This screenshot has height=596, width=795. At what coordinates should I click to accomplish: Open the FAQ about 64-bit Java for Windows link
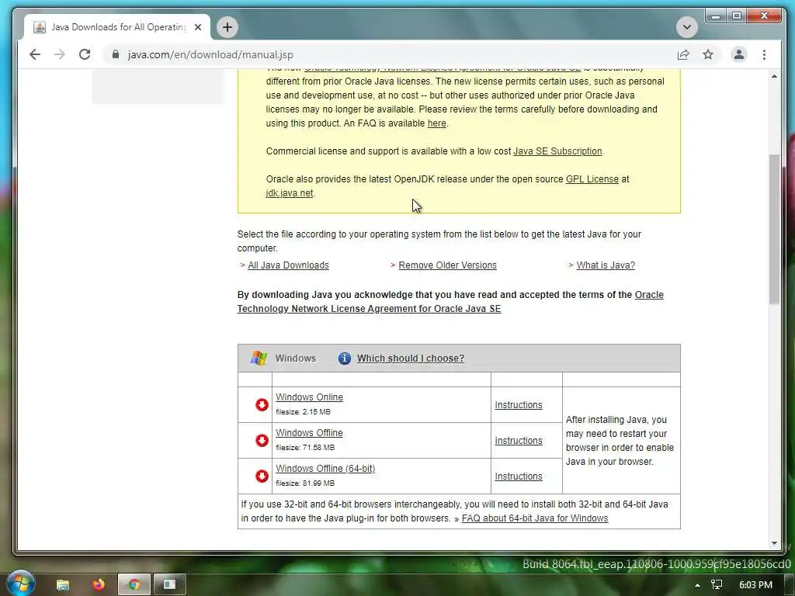(535, 518)
